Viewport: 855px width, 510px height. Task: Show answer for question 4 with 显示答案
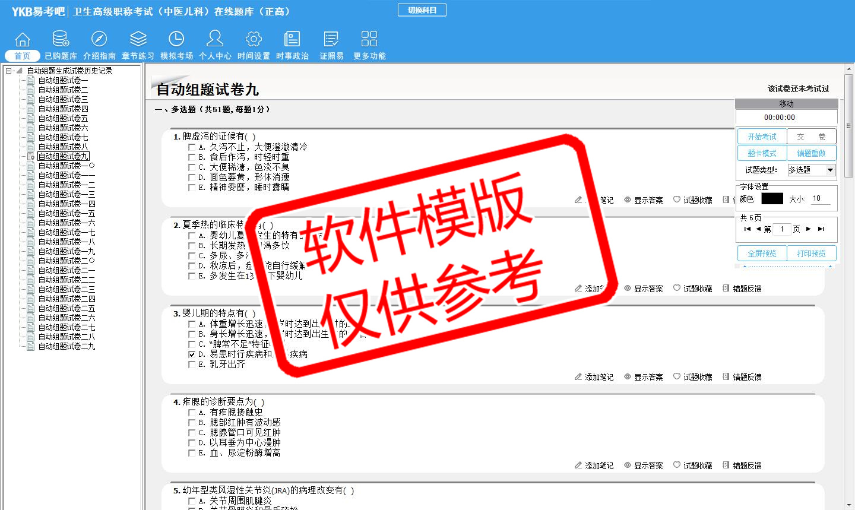(643, 465)
